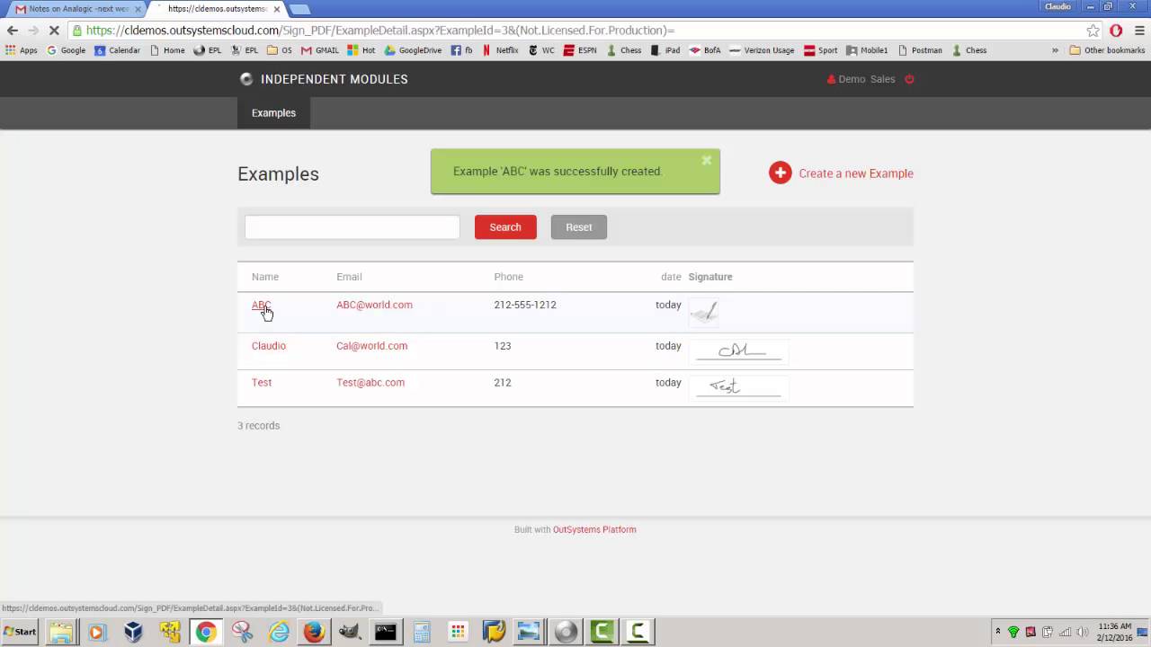Click the address bar URL

coord(380,31)
